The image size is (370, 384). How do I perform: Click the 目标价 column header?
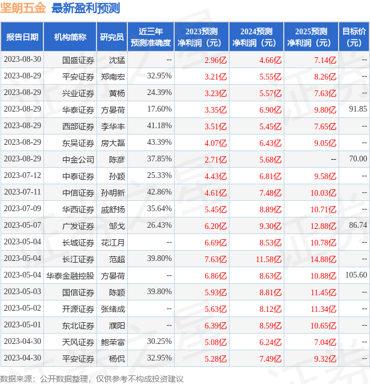[x=354, y=37]
